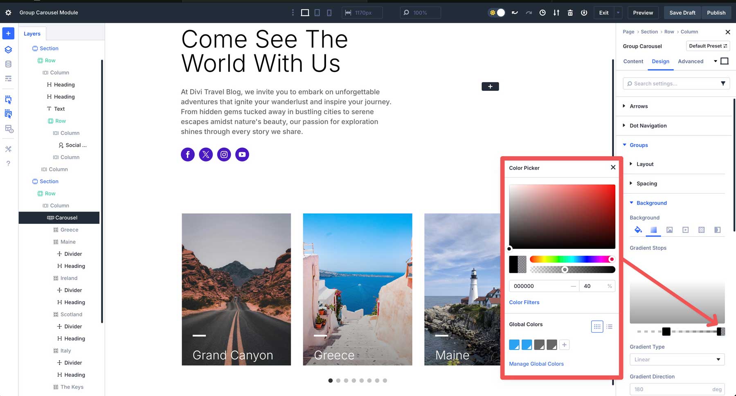The image size is (736, 396).
Task: Open the editing history clock icon
Action: coord(542,13)
